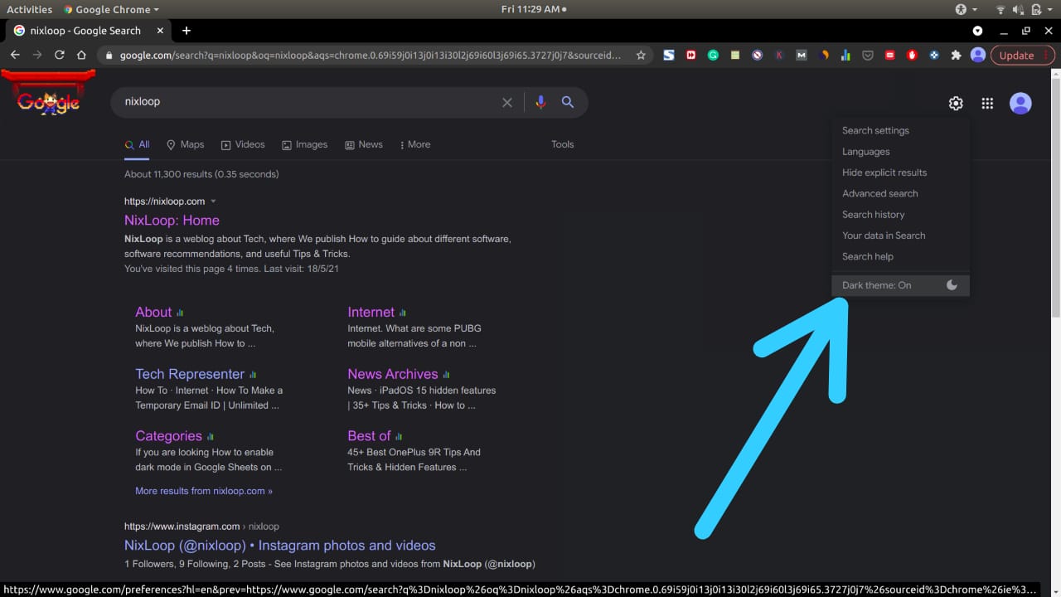Click the gray M extension icon
The image size is (1061, 597).
click(x=801, y=55)
